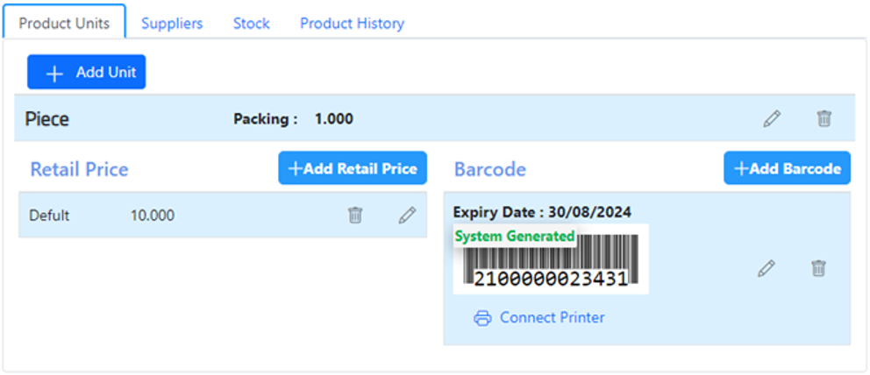The height and width of the screenshot is (375, 870).
Task: View the Product History tab
Action: point(352,24)
